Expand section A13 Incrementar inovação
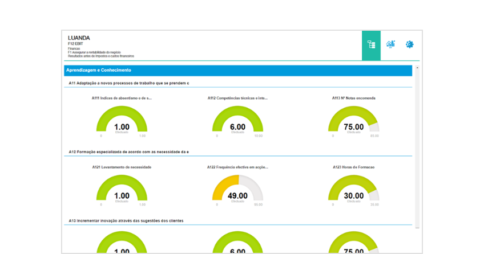Screen dimensions: 484x254 click(x=126, y=220)
